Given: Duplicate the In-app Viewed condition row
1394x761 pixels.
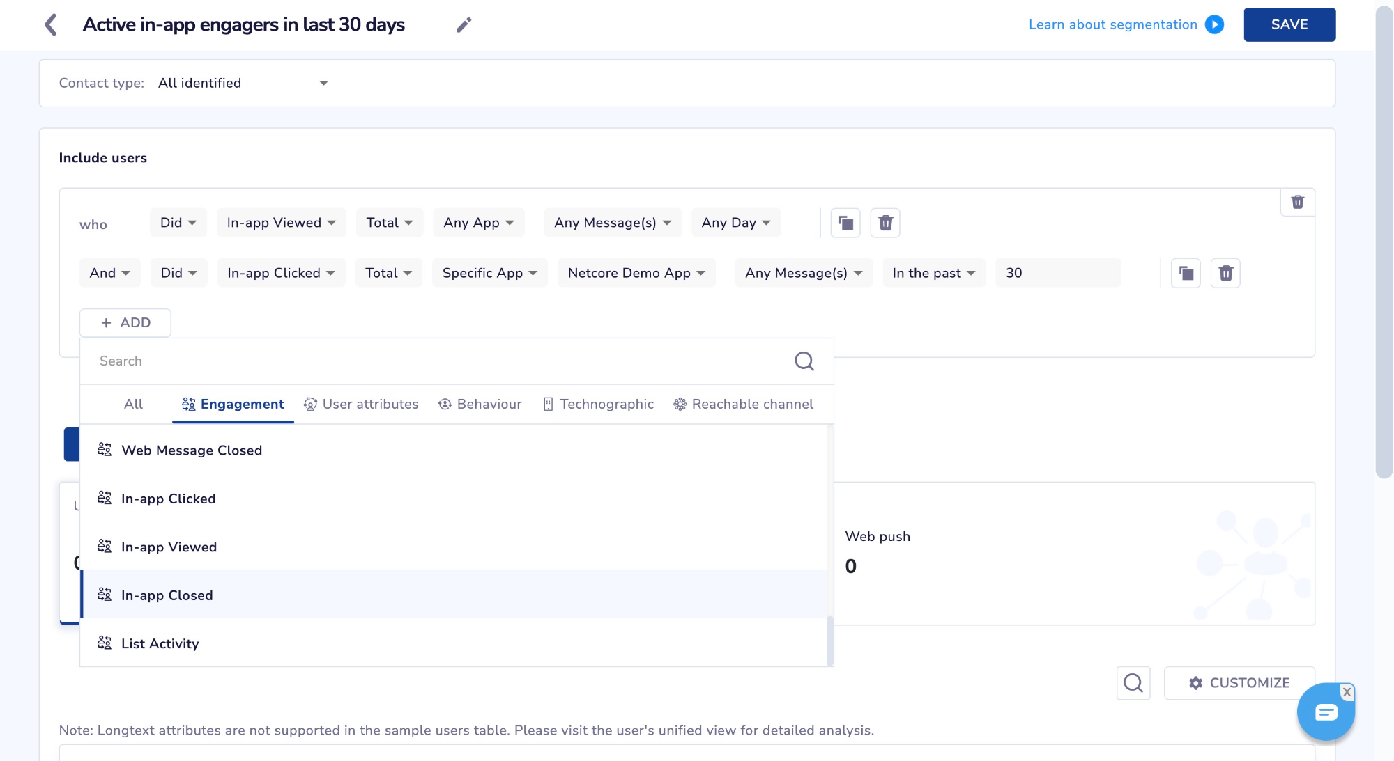Looking at the screenshot, I should point(845,223).
